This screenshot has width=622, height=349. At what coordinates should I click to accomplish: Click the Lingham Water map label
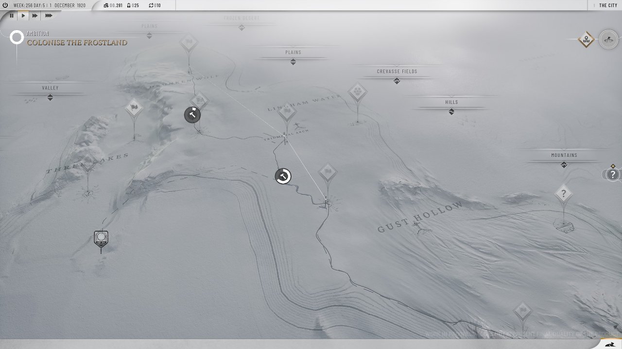tap(305, 103)
